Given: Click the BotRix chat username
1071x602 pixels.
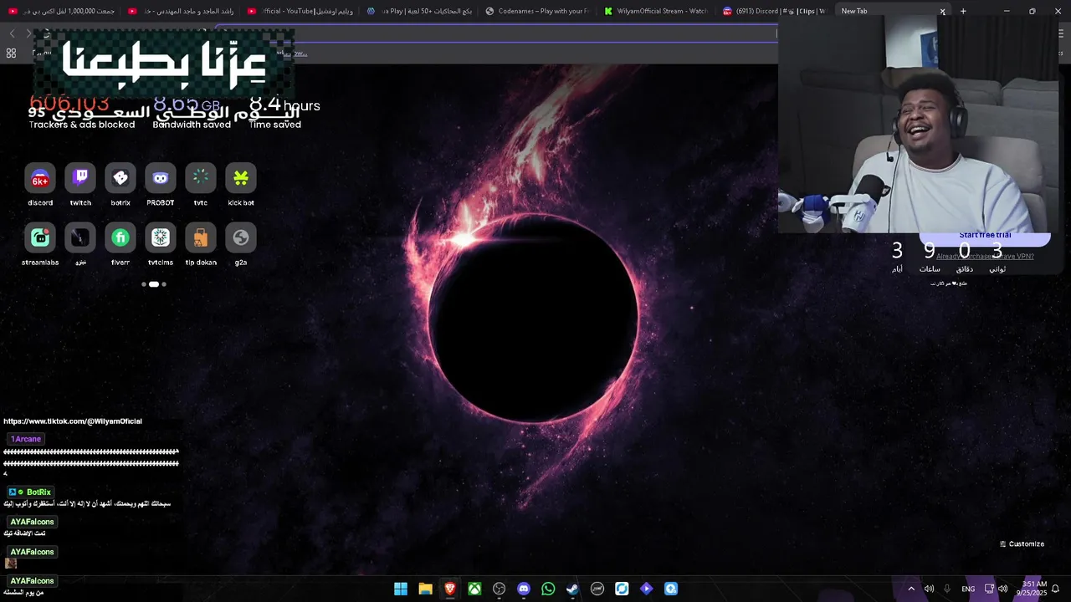Looking at the screenshot, I should click(x=38, y=492).
